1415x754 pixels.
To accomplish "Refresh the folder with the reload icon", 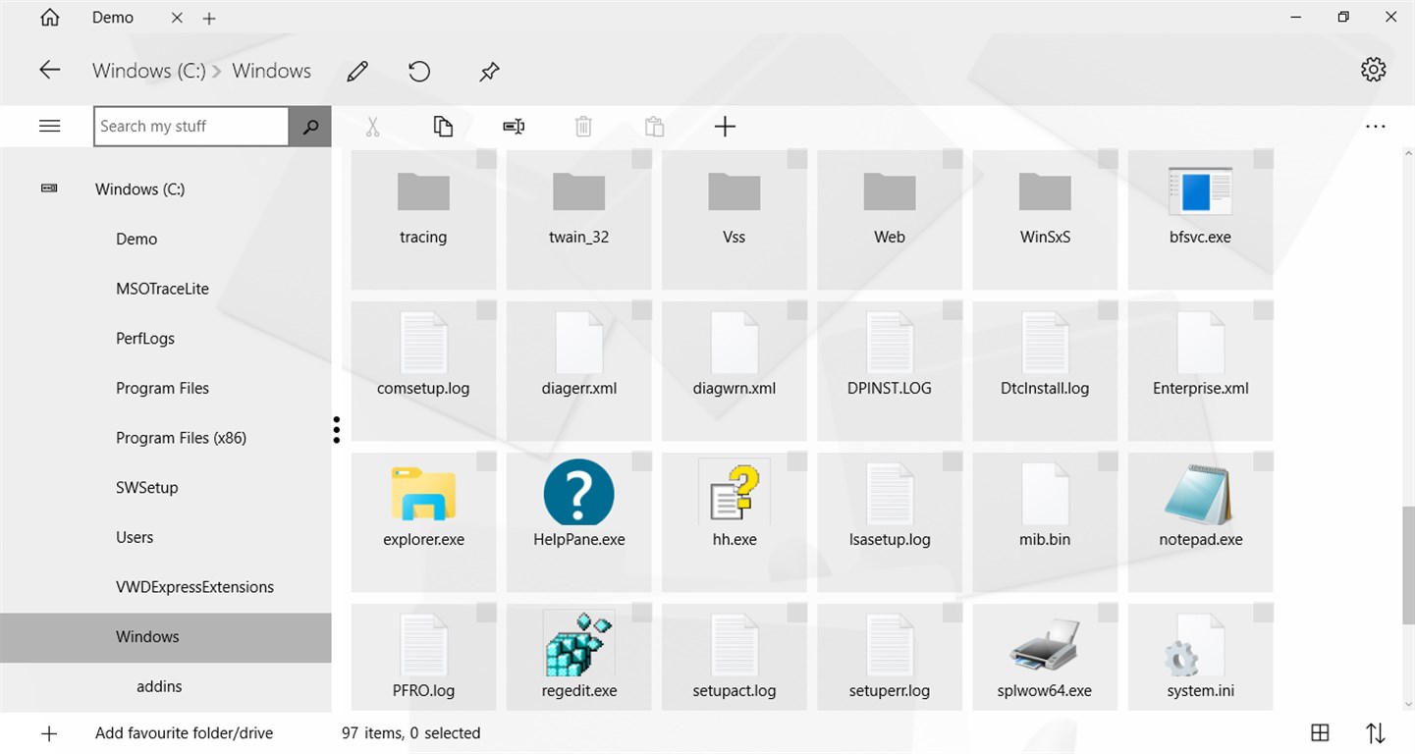I will pos(418,71).
